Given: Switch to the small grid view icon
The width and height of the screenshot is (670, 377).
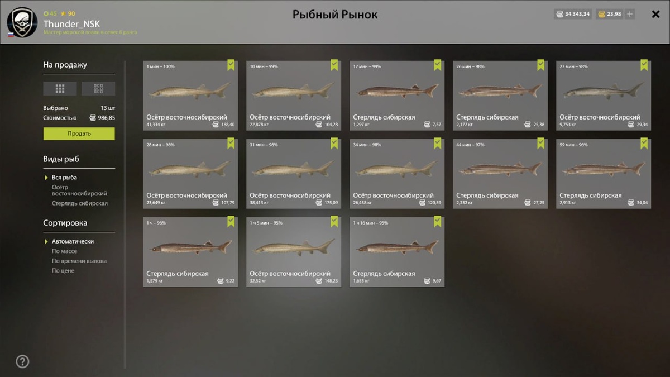Looking at the screenshot, I should click(x=98, y=88).
